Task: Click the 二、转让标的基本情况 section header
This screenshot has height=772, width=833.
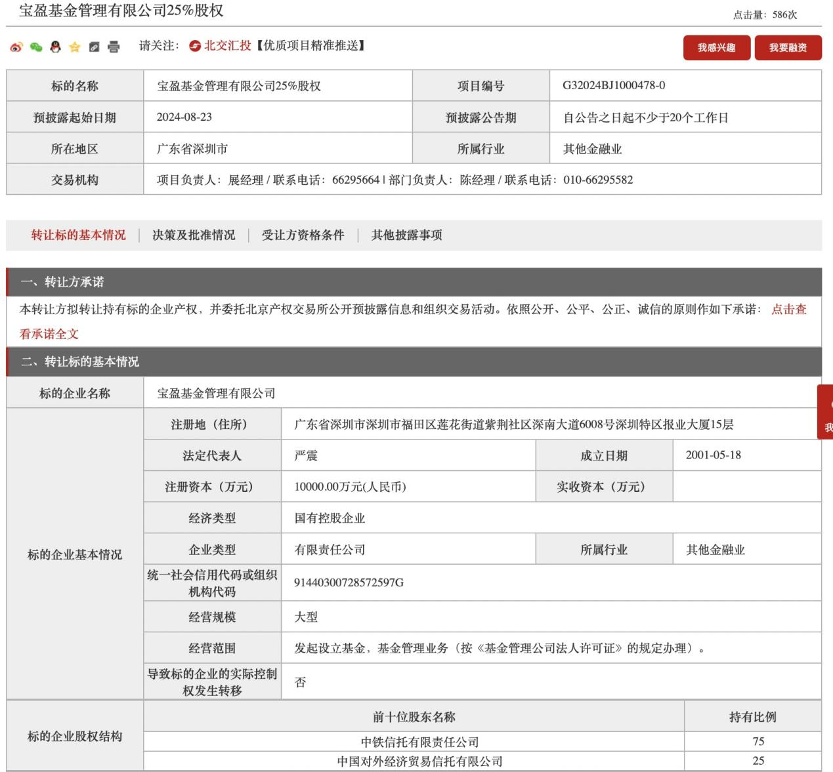Action: 414,361
